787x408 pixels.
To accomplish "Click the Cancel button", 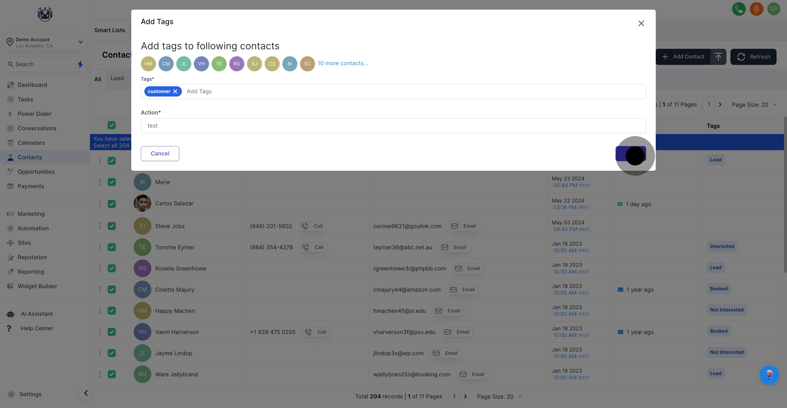I will coord(160,154).
